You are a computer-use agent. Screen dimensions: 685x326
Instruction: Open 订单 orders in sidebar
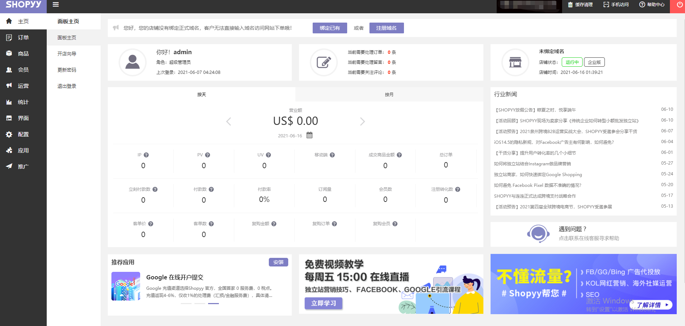23,37
